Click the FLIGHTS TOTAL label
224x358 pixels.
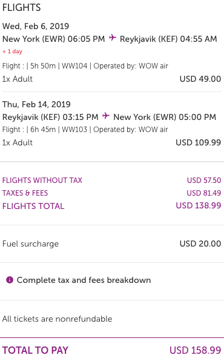click(x=33, y=206)
